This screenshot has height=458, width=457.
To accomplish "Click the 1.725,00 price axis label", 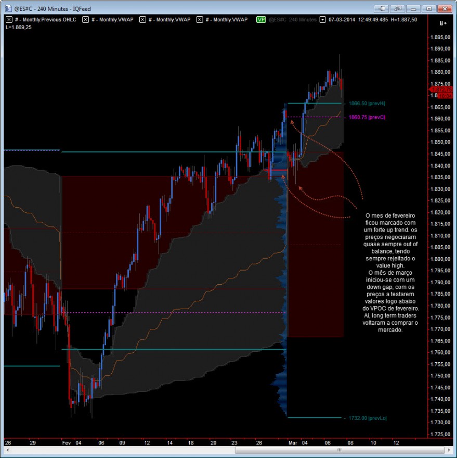I will (440, 434).
